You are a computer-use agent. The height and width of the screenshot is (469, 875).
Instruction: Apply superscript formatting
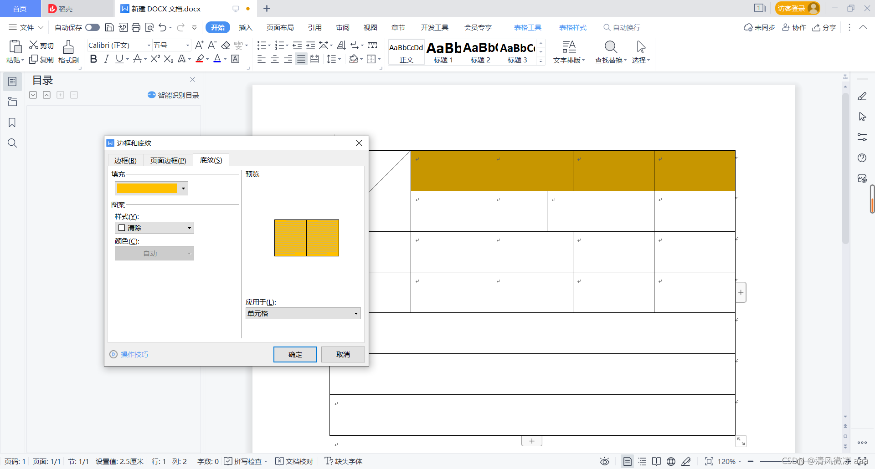[155, 59]
